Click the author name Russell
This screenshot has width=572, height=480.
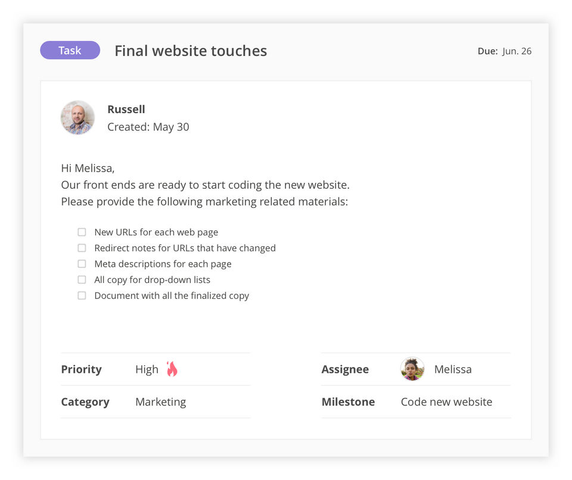point(126,109)
